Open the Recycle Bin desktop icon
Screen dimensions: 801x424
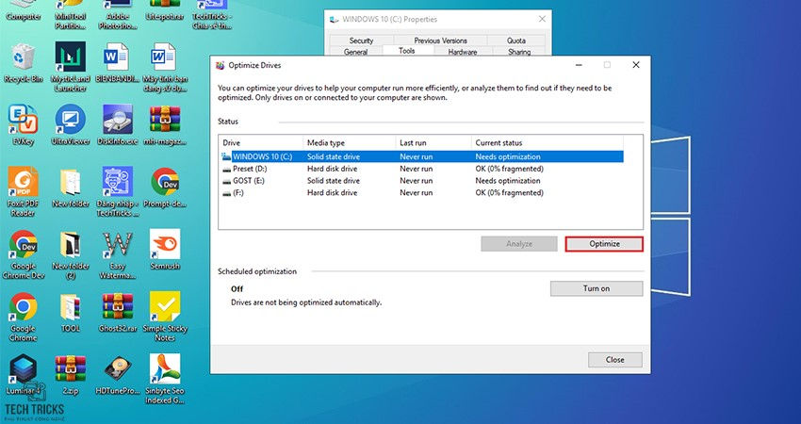click(x=23, y=63)
